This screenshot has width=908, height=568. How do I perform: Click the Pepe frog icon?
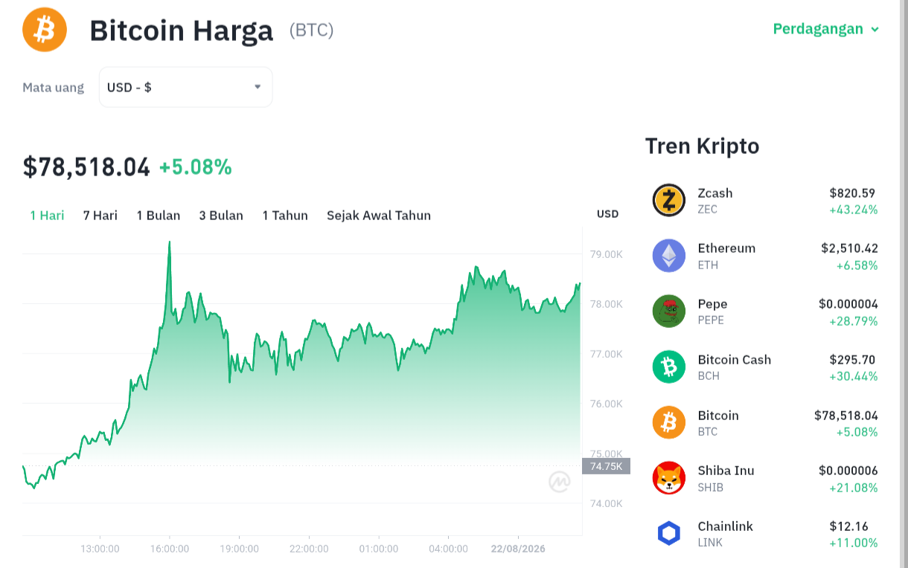tap(669, 311)
